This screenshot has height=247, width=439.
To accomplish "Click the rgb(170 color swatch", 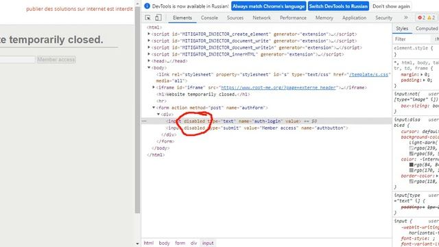I will click(x=412, y=170).
